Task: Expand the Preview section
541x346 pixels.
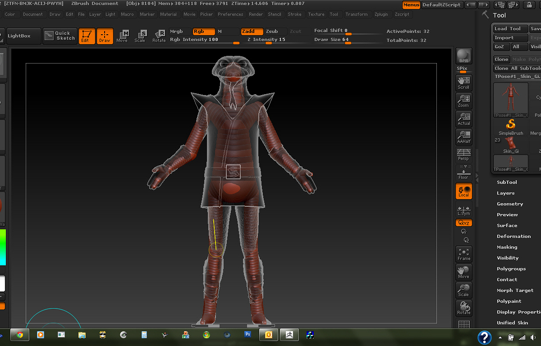Action: coord(507,215)
